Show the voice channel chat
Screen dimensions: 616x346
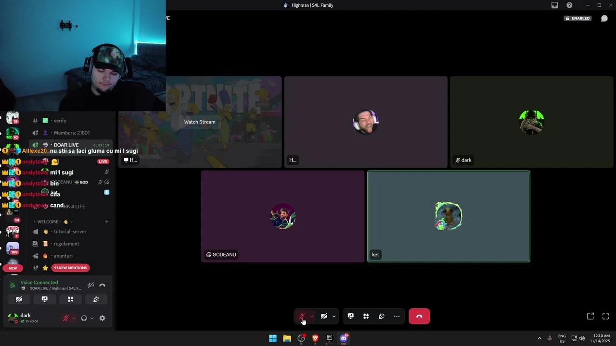point(604,18)
